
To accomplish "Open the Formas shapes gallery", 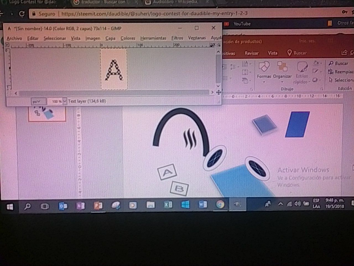I will coord(264,71).
